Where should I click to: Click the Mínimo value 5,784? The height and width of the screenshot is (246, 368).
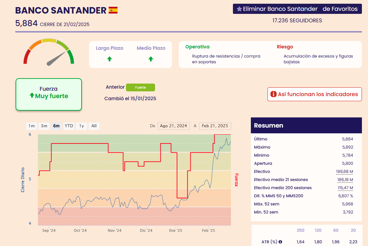[348, 155]
